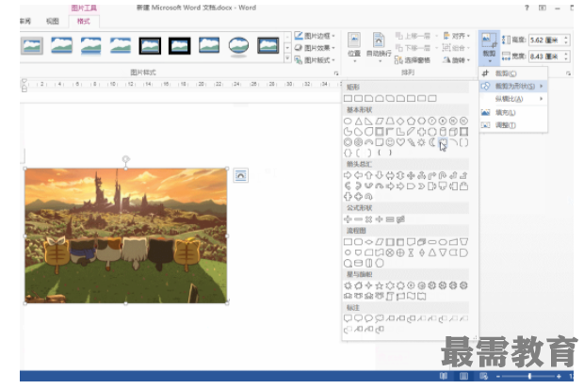Select the oval basic shape
This screenshot has height=389, width=584.
[x=348, y=122]
